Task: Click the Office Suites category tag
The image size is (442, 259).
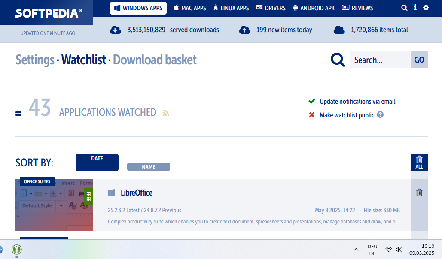Action: coord(37,181)
